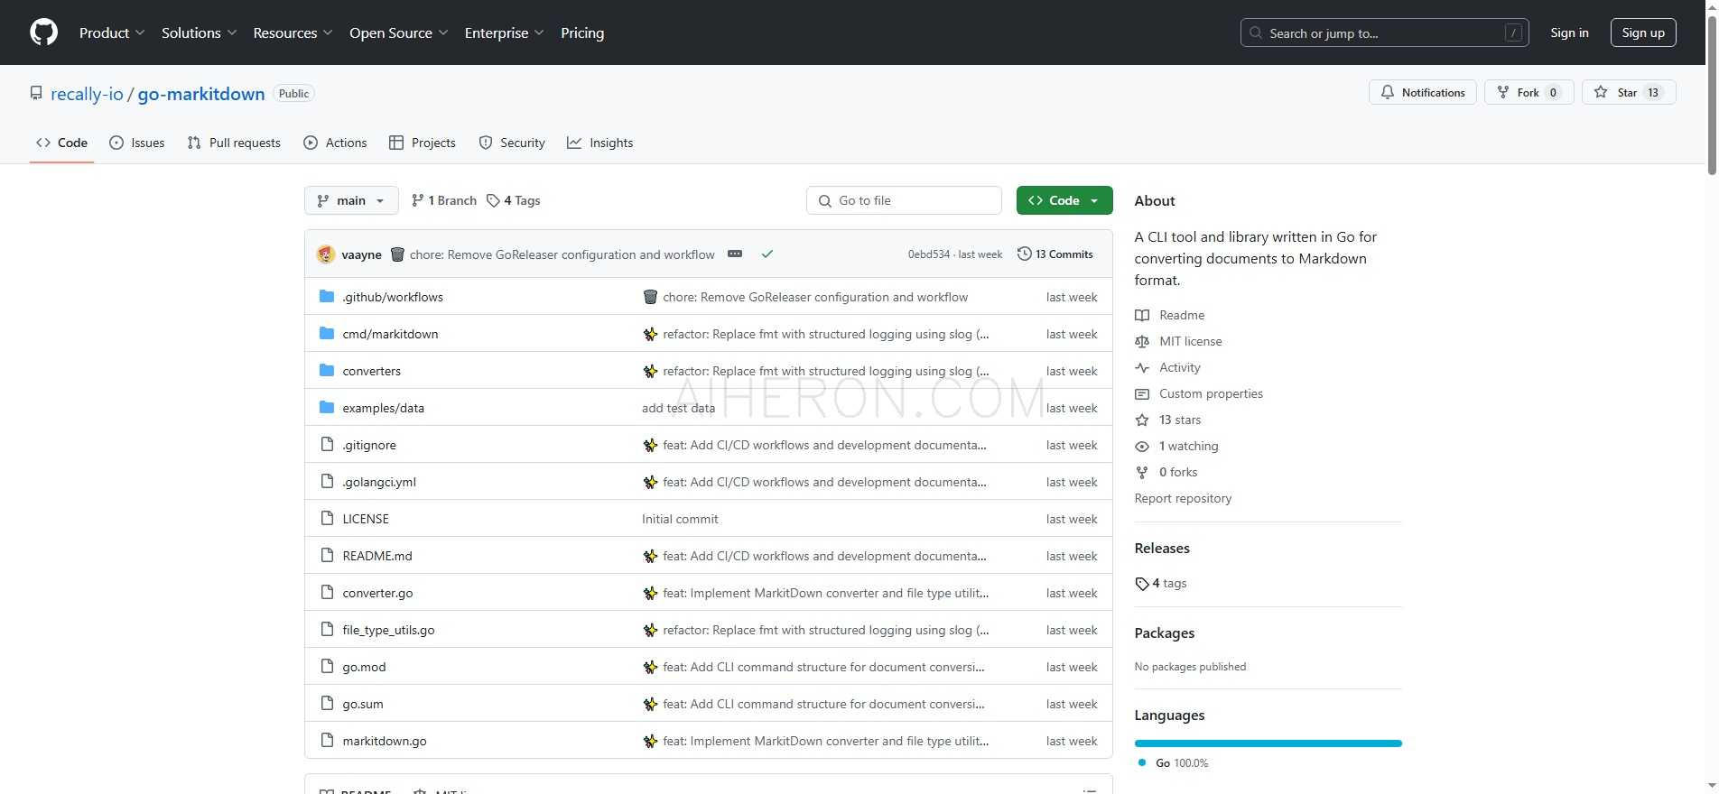This screenshot has width=1719, height=794.
Task: Click the green commit status checkmark
Action: (x=767, y=254)
